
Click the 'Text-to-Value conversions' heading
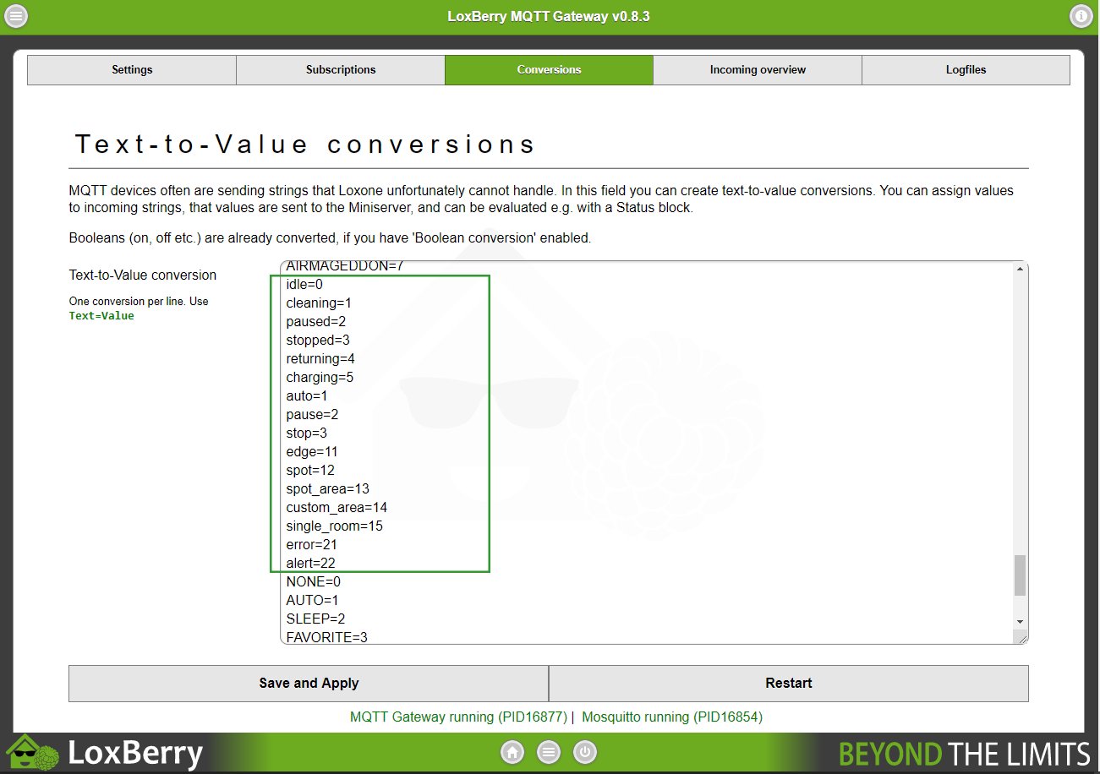click(x=305, y=144)
